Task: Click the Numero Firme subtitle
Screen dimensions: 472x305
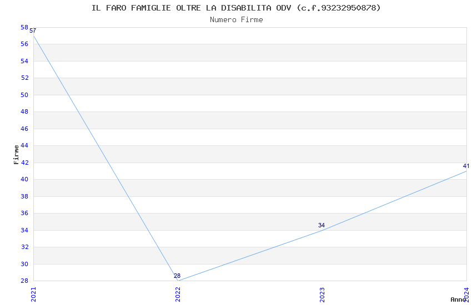Action: (237, 20)
